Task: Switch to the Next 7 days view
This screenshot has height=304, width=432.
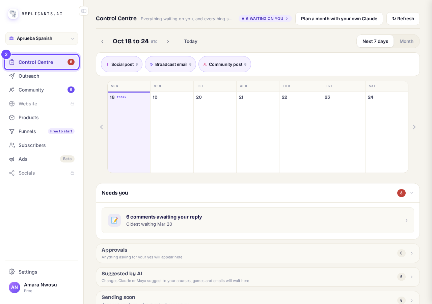Action: pyautogui.click(x=375, y=41)
